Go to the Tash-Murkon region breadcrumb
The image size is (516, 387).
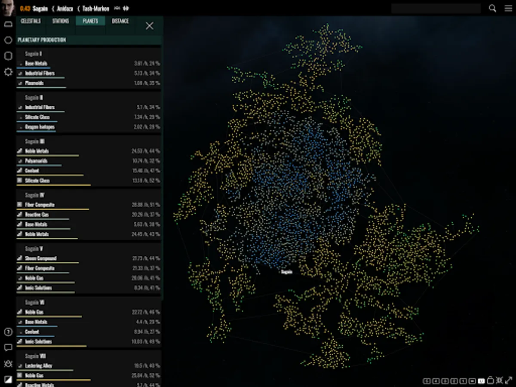coord(96,9)
